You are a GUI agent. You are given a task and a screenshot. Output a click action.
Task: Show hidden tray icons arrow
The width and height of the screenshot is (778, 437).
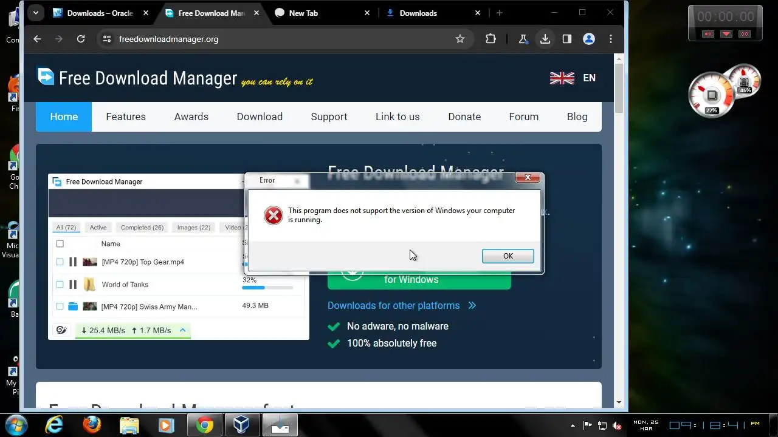[573, 425]
